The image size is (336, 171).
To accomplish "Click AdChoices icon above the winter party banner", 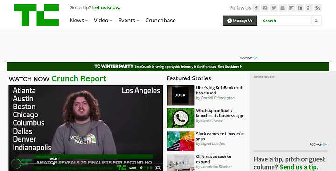I will 255,58.
